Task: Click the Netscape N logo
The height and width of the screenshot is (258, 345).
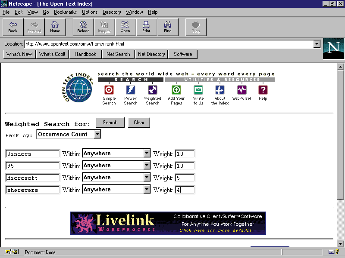Action: (x=333, y=49)
